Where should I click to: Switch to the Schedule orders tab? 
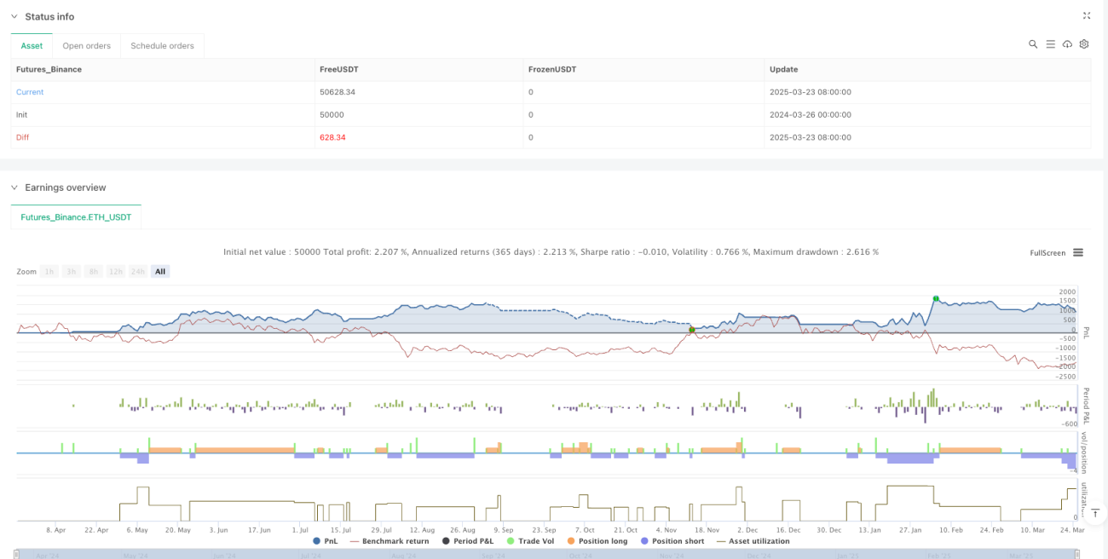click(x=162, y=46)
